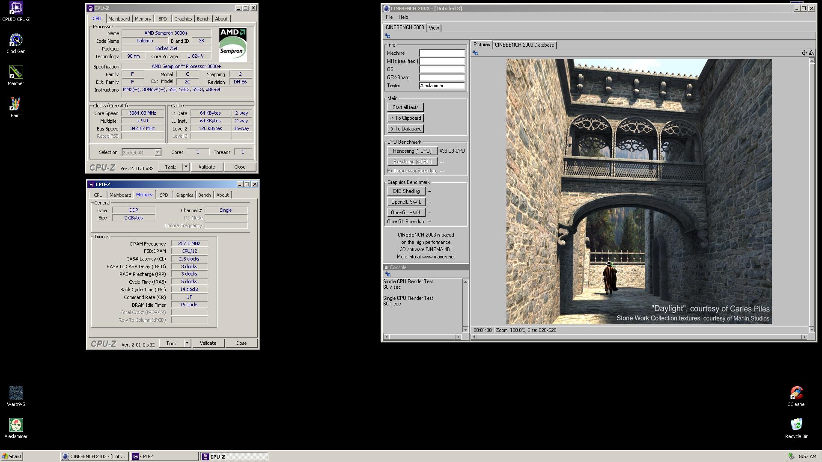Image resolution: width=822 pixels, height=462 pixels.
Task: Click MHz (real freq.) input field
Action: click(442, 61)
